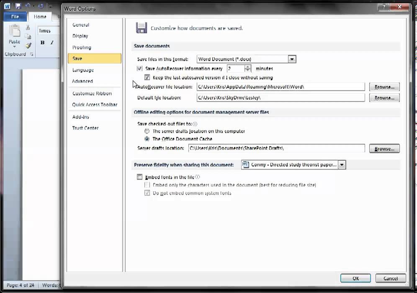417x293 pixels.
Task: Click the Paste clipboard icon in ribbon
Action: pyautogui.click(x=14, y=31)
